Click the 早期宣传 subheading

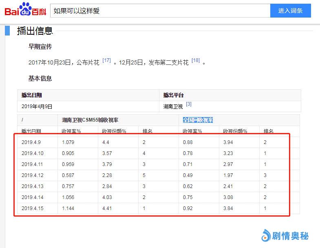[40, 46]
